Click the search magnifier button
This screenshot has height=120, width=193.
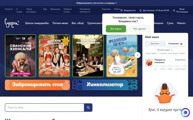pos(88,108)
